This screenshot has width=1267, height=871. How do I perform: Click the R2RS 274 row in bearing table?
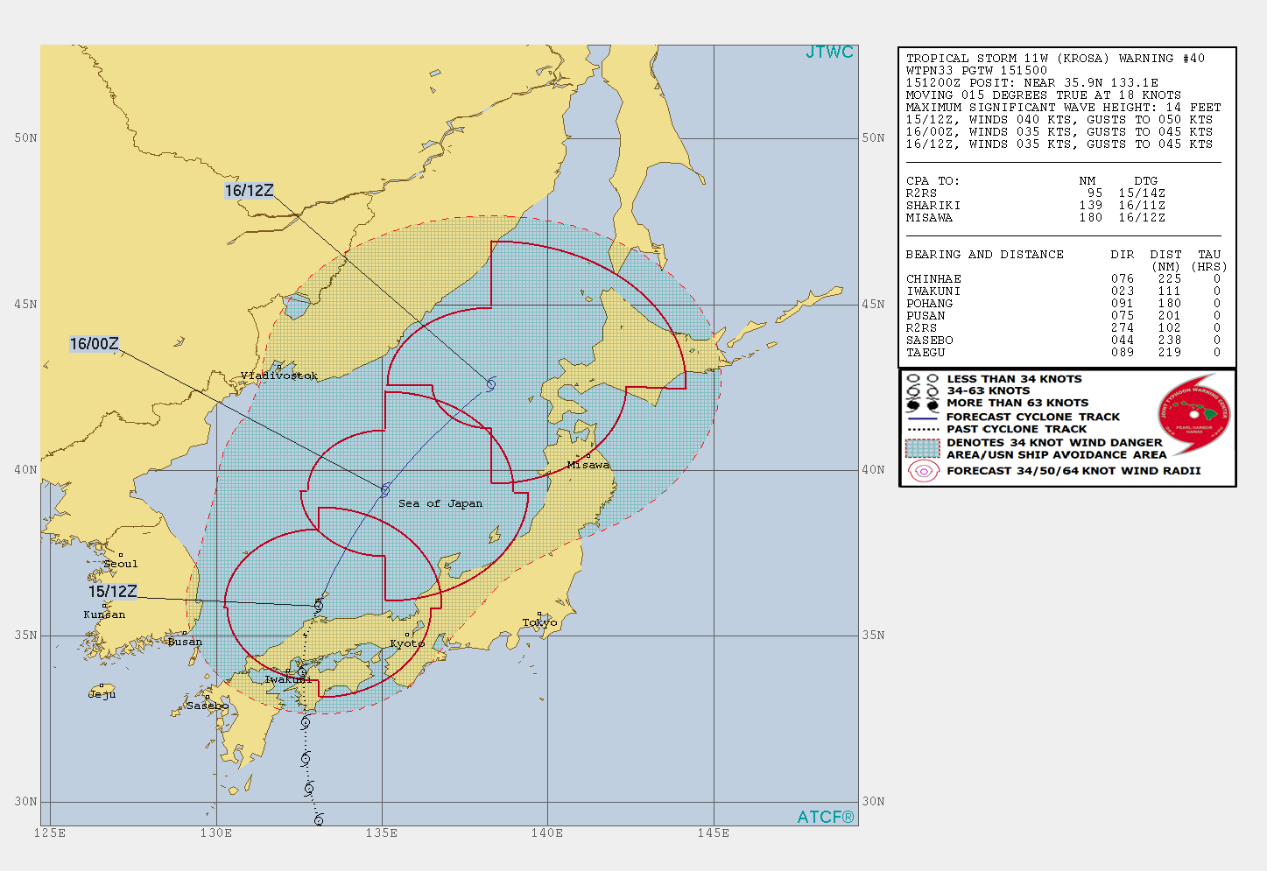(1063, 328)
